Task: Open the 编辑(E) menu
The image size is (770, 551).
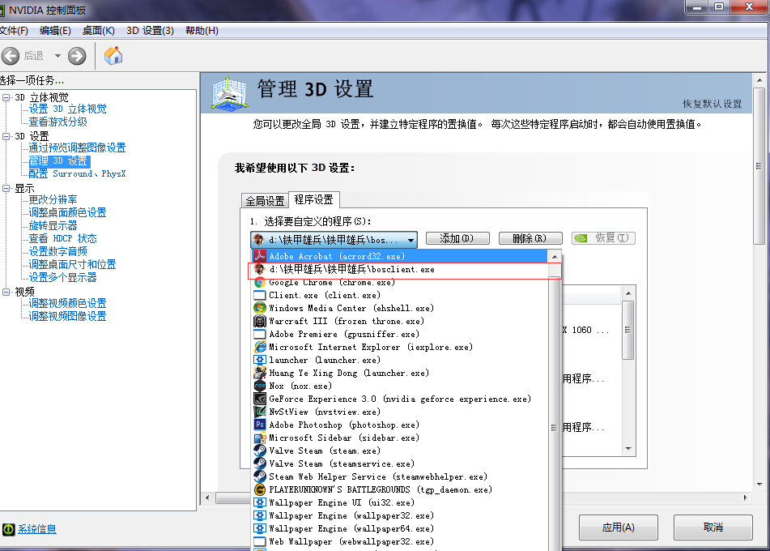Action: (55, 31)
